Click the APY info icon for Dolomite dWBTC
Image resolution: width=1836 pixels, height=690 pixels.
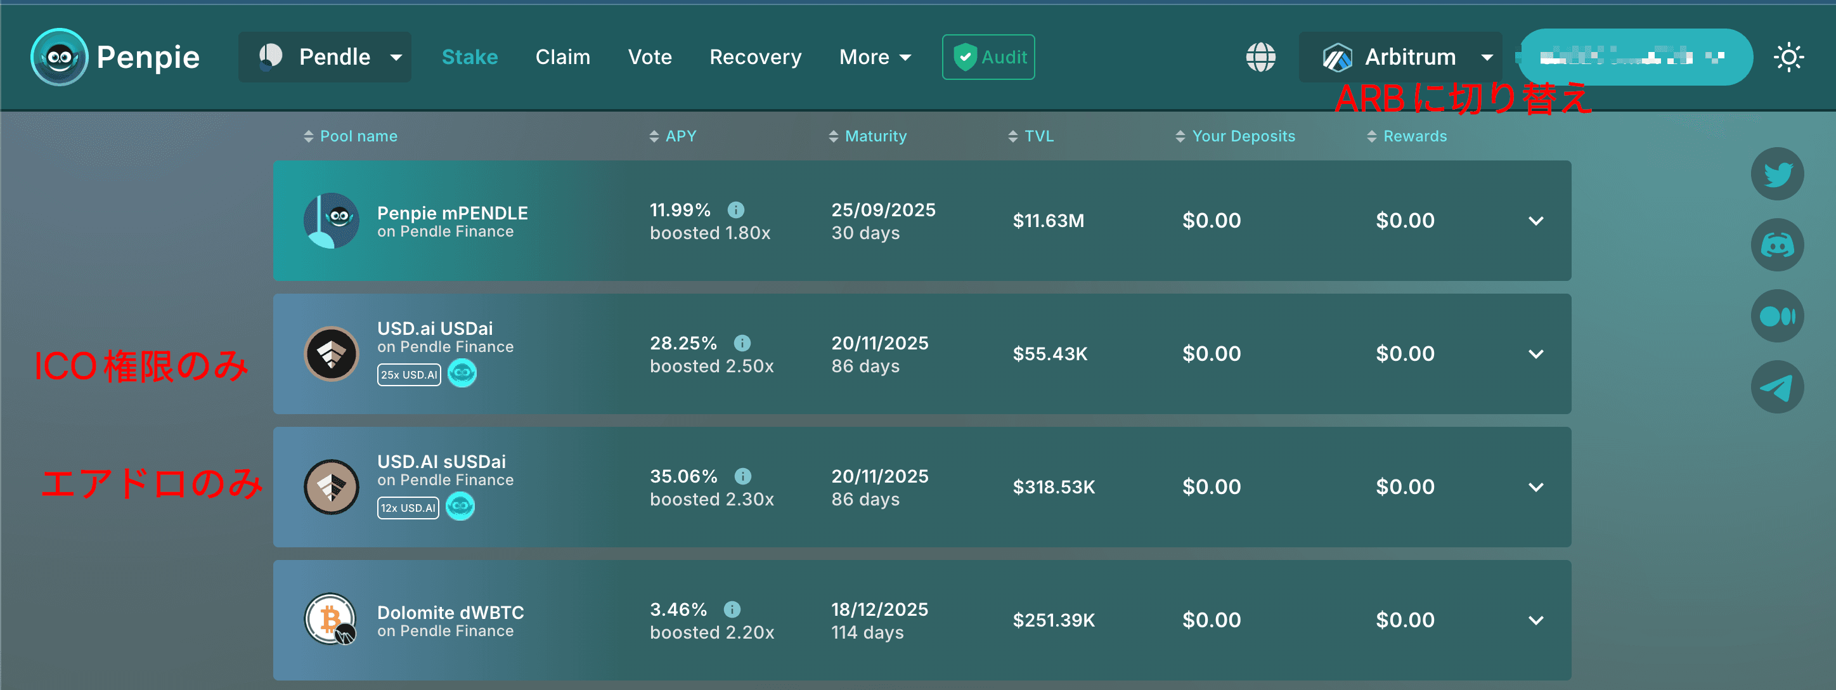click(x=732, y=609)
